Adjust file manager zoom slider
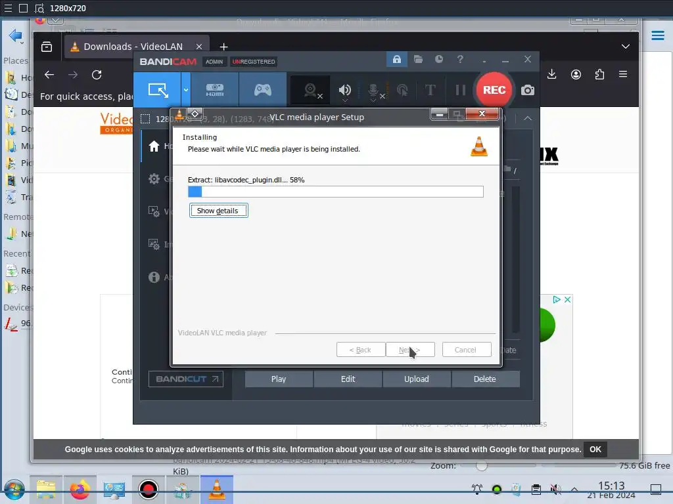The height and width of the screenshot is (504, 673). [482, 465]
